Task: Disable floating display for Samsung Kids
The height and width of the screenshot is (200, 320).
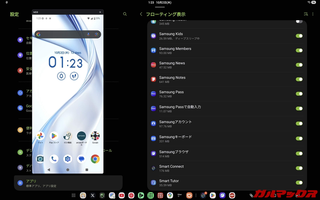Action: click(x=299, y=36)
